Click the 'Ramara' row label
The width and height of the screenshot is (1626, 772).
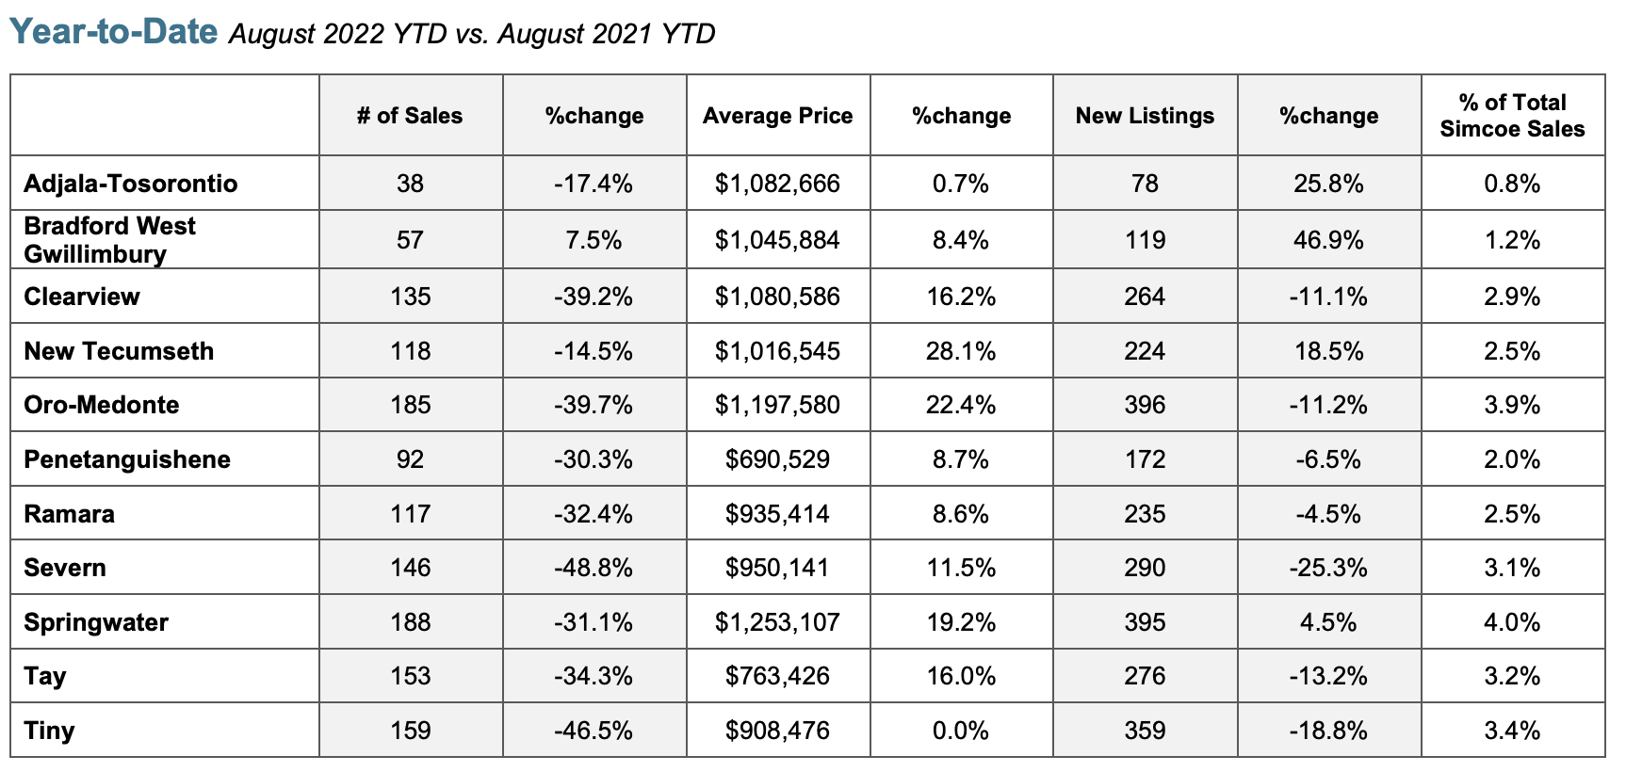click(70, 514)
